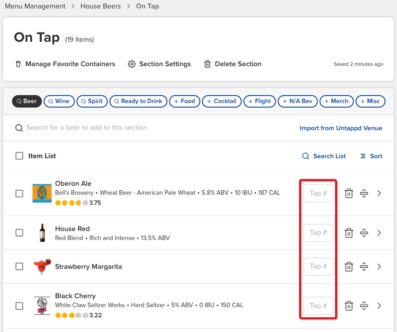
Task: Click the Menu Management breadcrumb link
Action: (35, 6)
